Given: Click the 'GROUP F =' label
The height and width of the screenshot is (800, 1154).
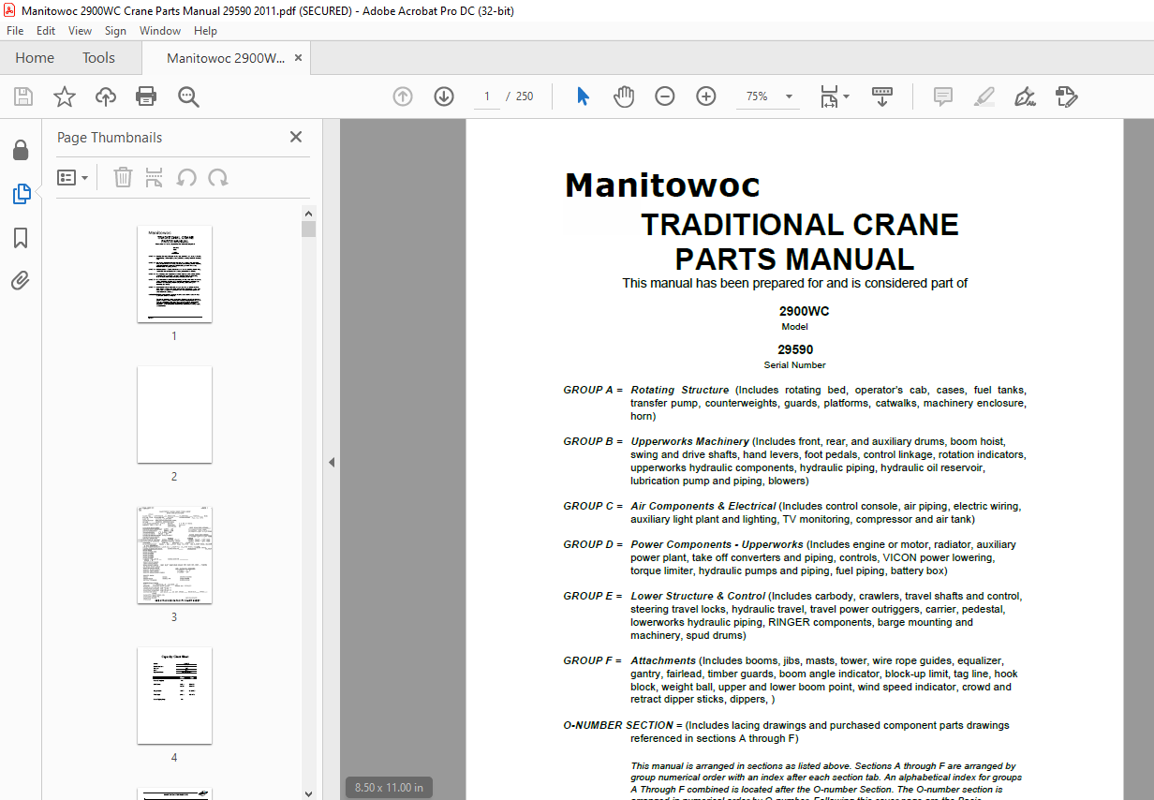Looking at the screenshot, I should click(592, 660).
